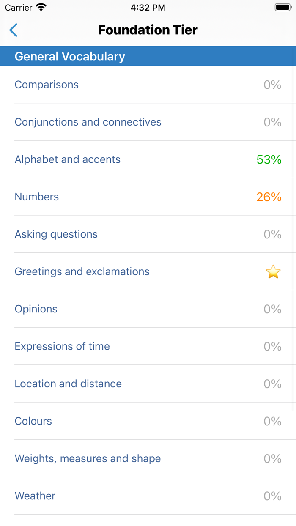
Task: Open Expressions of time
Action: click(62, 346)
